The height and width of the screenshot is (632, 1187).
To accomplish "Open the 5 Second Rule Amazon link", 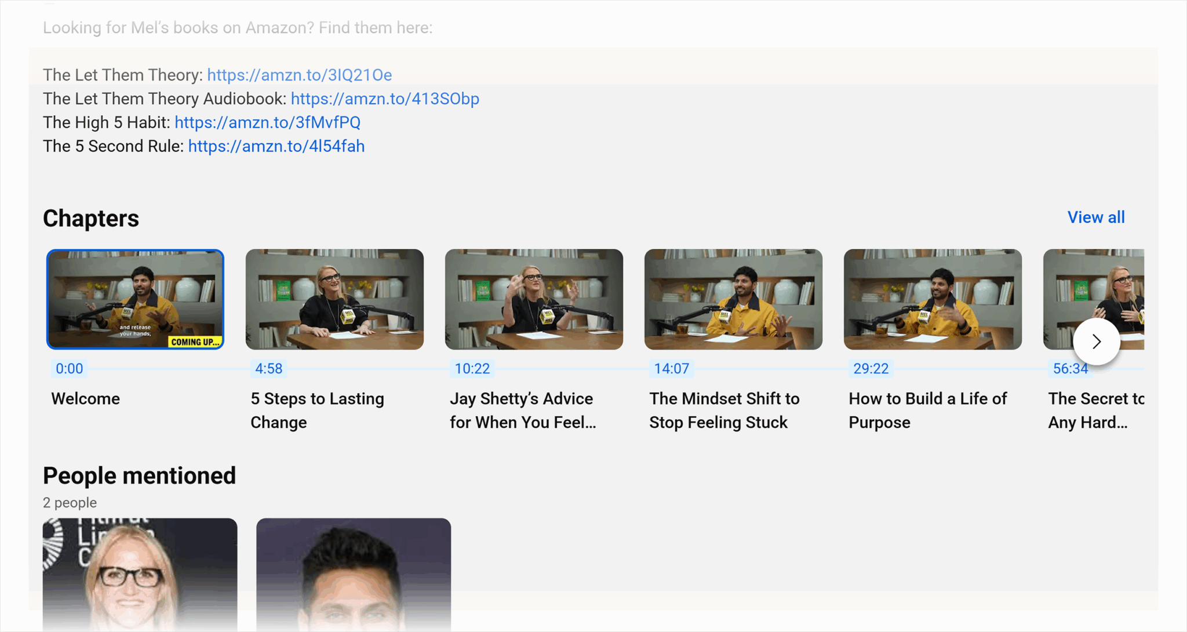I will click(276, 146).
